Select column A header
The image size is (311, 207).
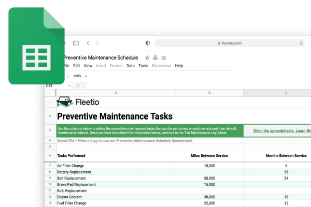click(x=116, y=93)
